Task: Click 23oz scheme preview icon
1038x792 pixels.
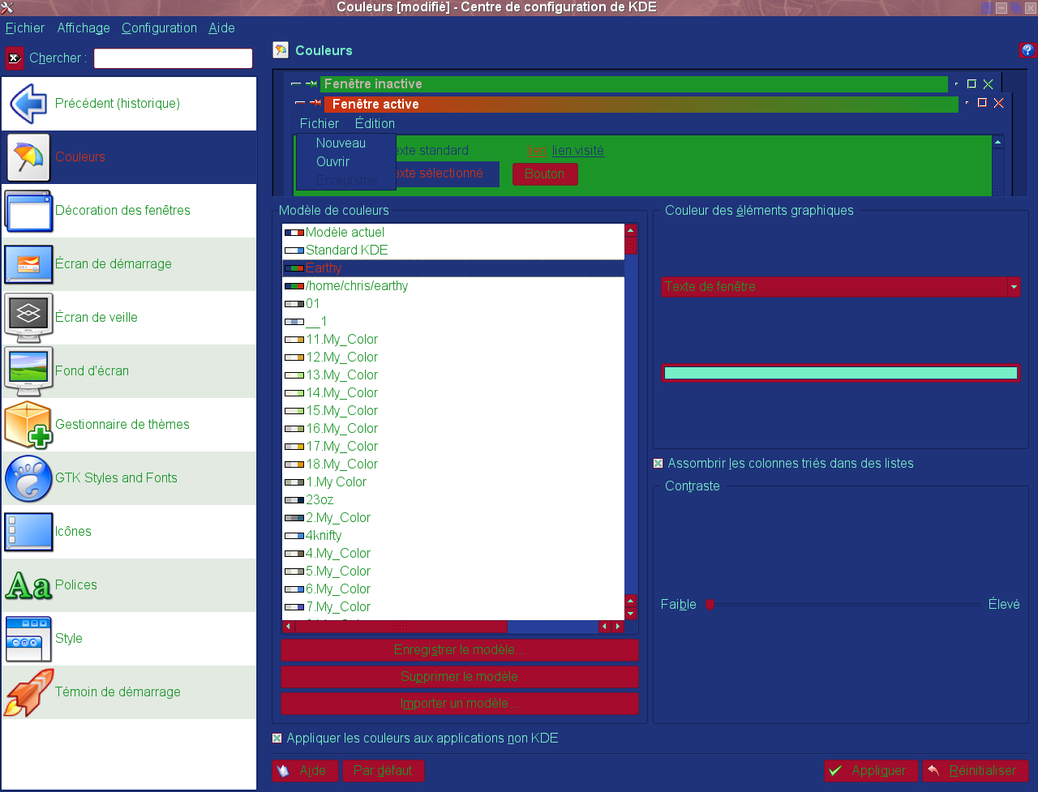Action: pyautogui.click(x=294, y=500)
